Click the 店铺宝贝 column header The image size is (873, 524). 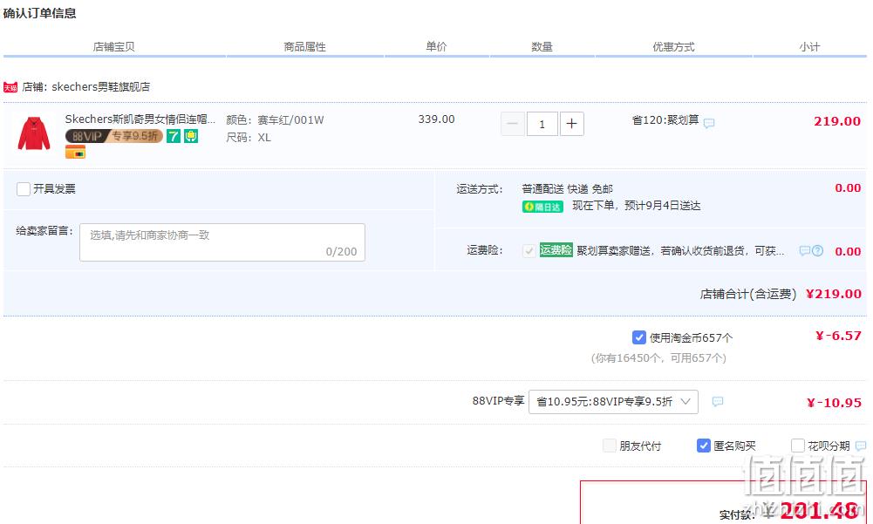click(113, 47)
